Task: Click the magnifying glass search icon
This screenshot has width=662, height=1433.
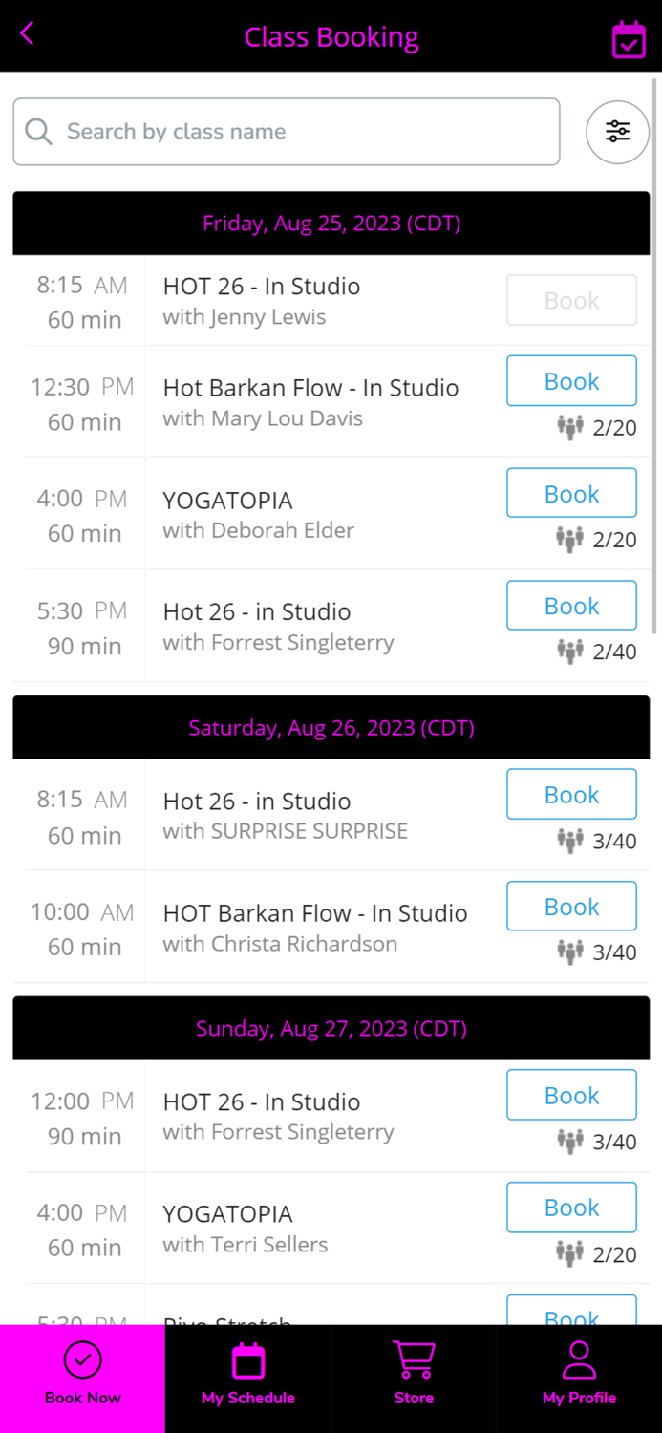Action: point(38,131)
